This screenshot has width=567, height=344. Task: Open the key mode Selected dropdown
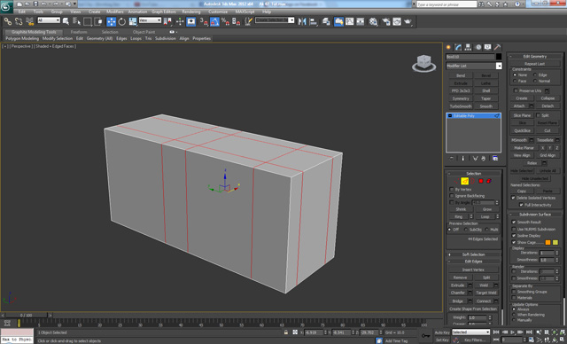tap(470, 332)
